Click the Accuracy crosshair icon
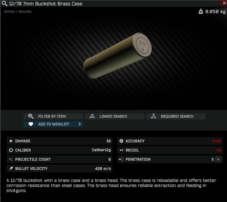 click(121, 141)
